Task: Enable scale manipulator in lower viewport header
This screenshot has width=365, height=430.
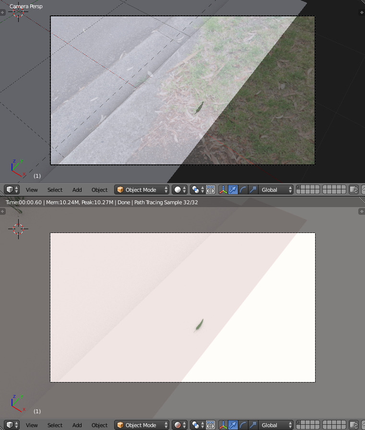Action: click(x=253, y=425)
